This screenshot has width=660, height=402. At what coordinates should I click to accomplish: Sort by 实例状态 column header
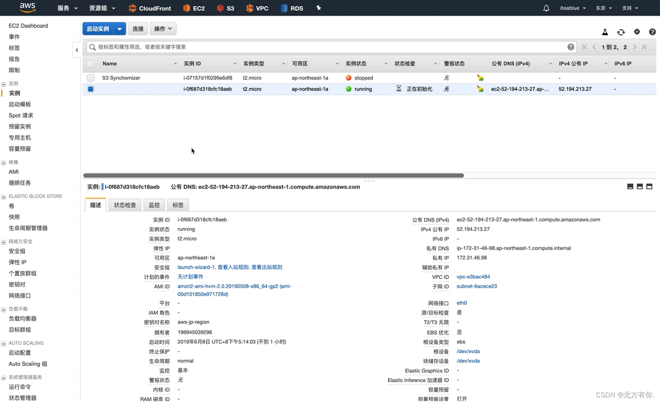[356, 64]
